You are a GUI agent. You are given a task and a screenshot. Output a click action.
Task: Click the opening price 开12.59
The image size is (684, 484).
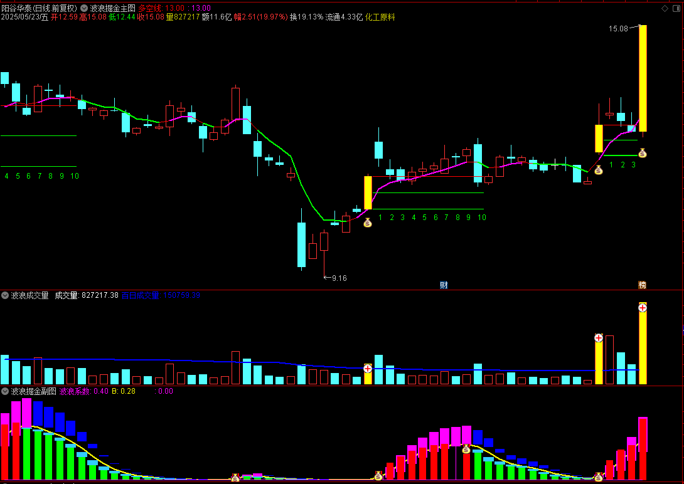click(64, 17)
